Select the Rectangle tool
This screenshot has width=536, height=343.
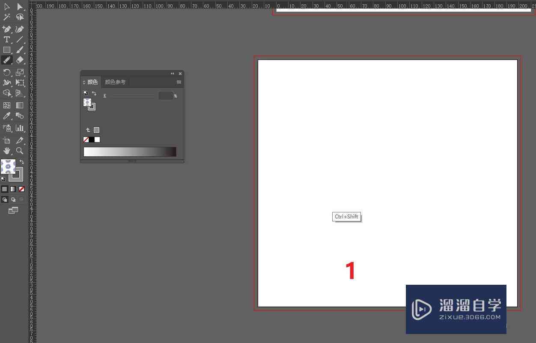pos(7,50)
